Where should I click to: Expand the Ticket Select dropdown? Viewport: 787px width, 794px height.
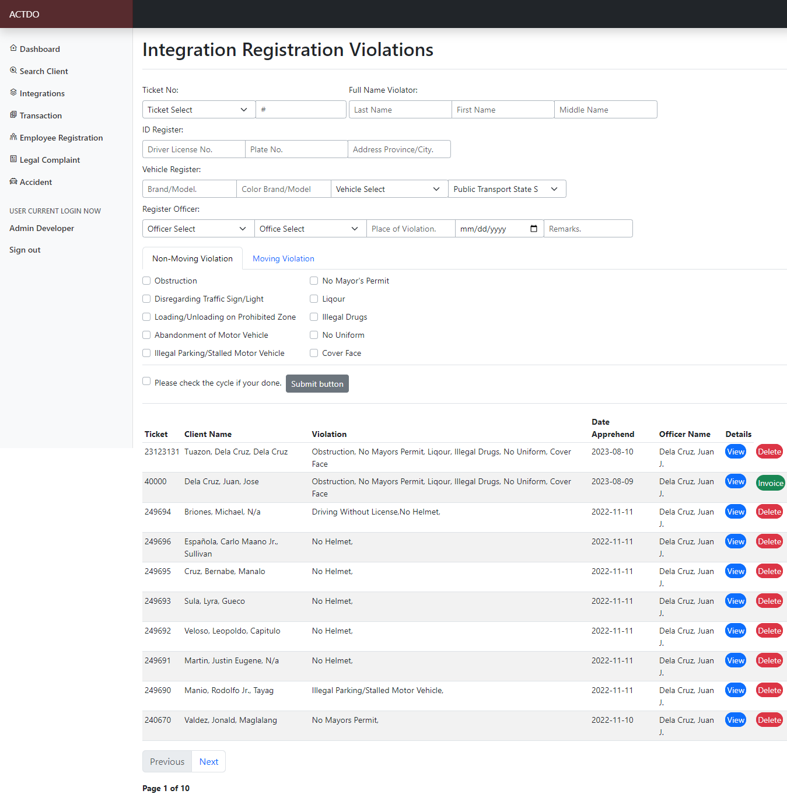pyautogui.click(x=198, y=110)
